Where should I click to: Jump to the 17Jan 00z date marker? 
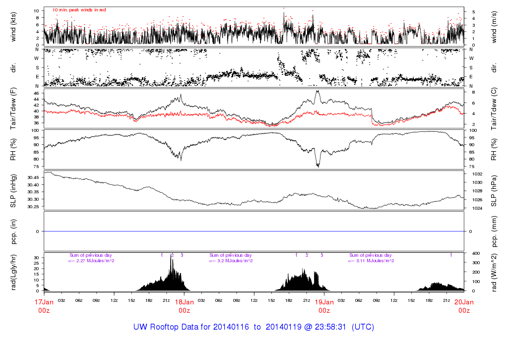(x=44, y=306)
